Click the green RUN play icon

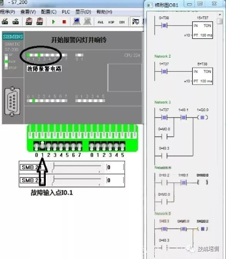(x=54, y=22)
